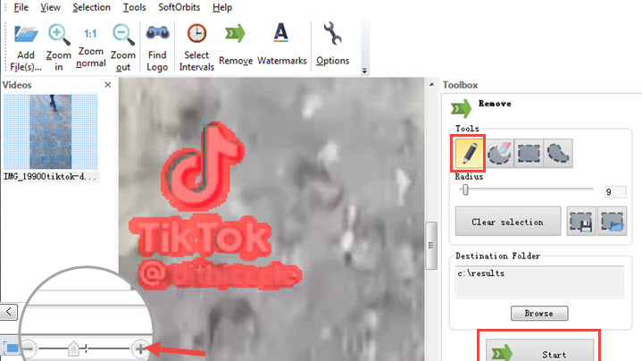
Task: Click the left scroll arrow below Videos
Action: coord(9,312)
